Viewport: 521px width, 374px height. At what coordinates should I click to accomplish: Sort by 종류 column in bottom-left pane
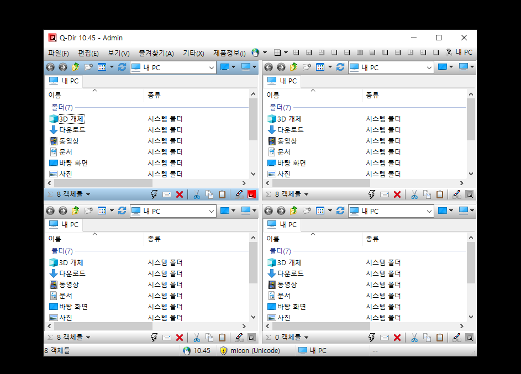pos(196,239)
